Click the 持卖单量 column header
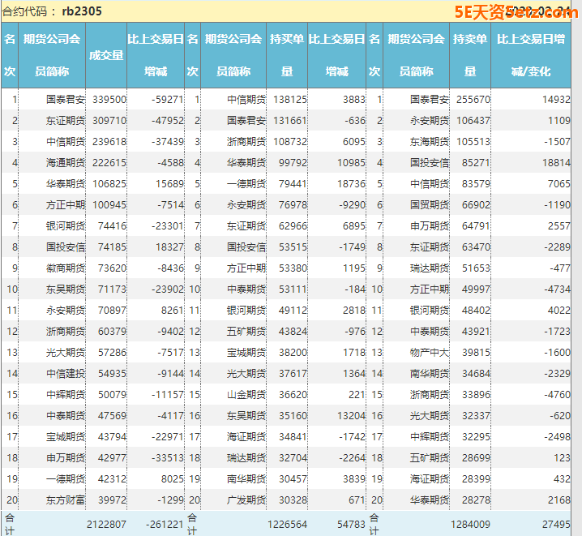The image size is (582, 536). click(470, 55)
